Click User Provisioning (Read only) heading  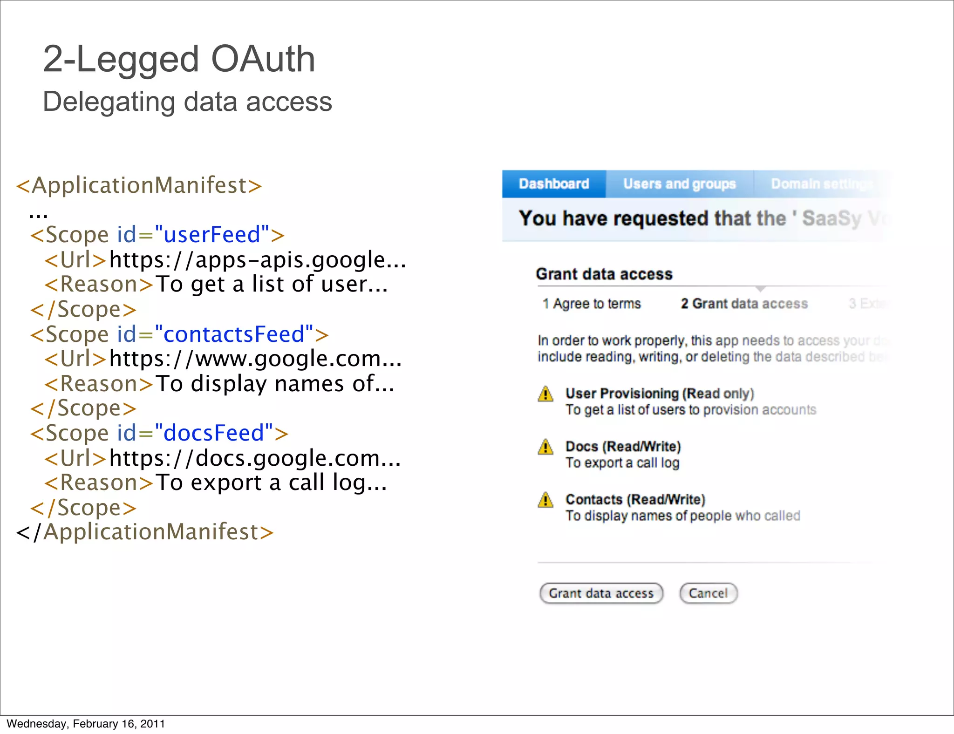tap(660, 394)
